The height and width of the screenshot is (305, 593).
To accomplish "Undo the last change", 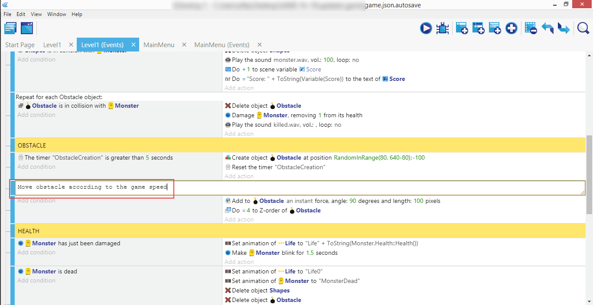I will (x=547, y=29).
